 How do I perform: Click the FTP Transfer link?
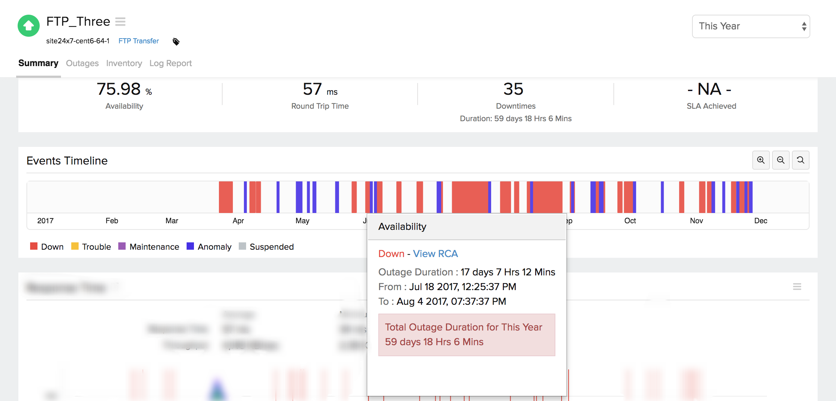pos(138,41)
